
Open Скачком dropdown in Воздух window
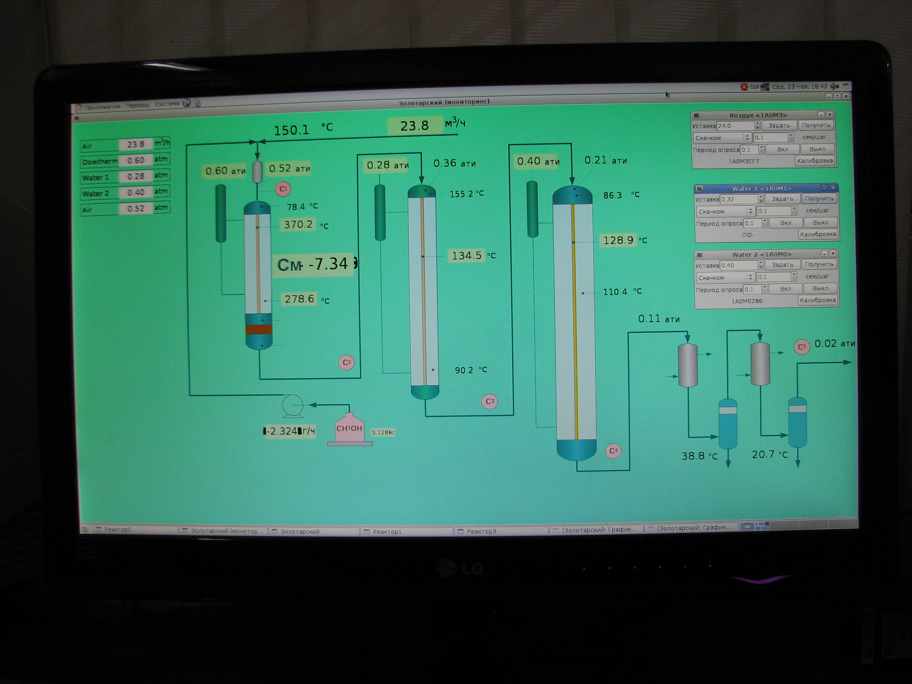[722, 138]
